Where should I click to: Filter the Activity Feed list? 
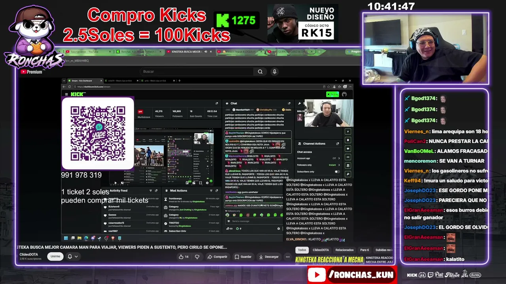151,191
